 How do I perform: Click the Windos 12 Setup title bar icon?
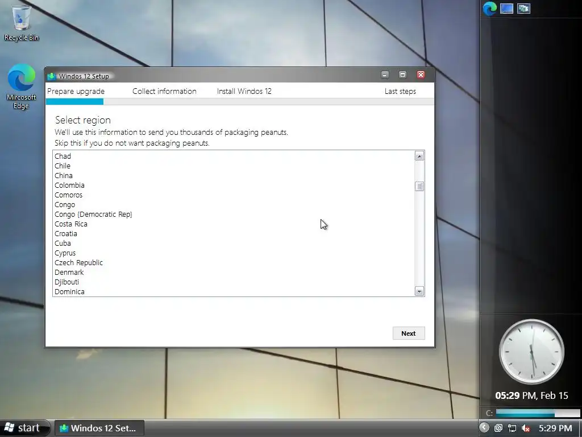[x=52, y=76]
